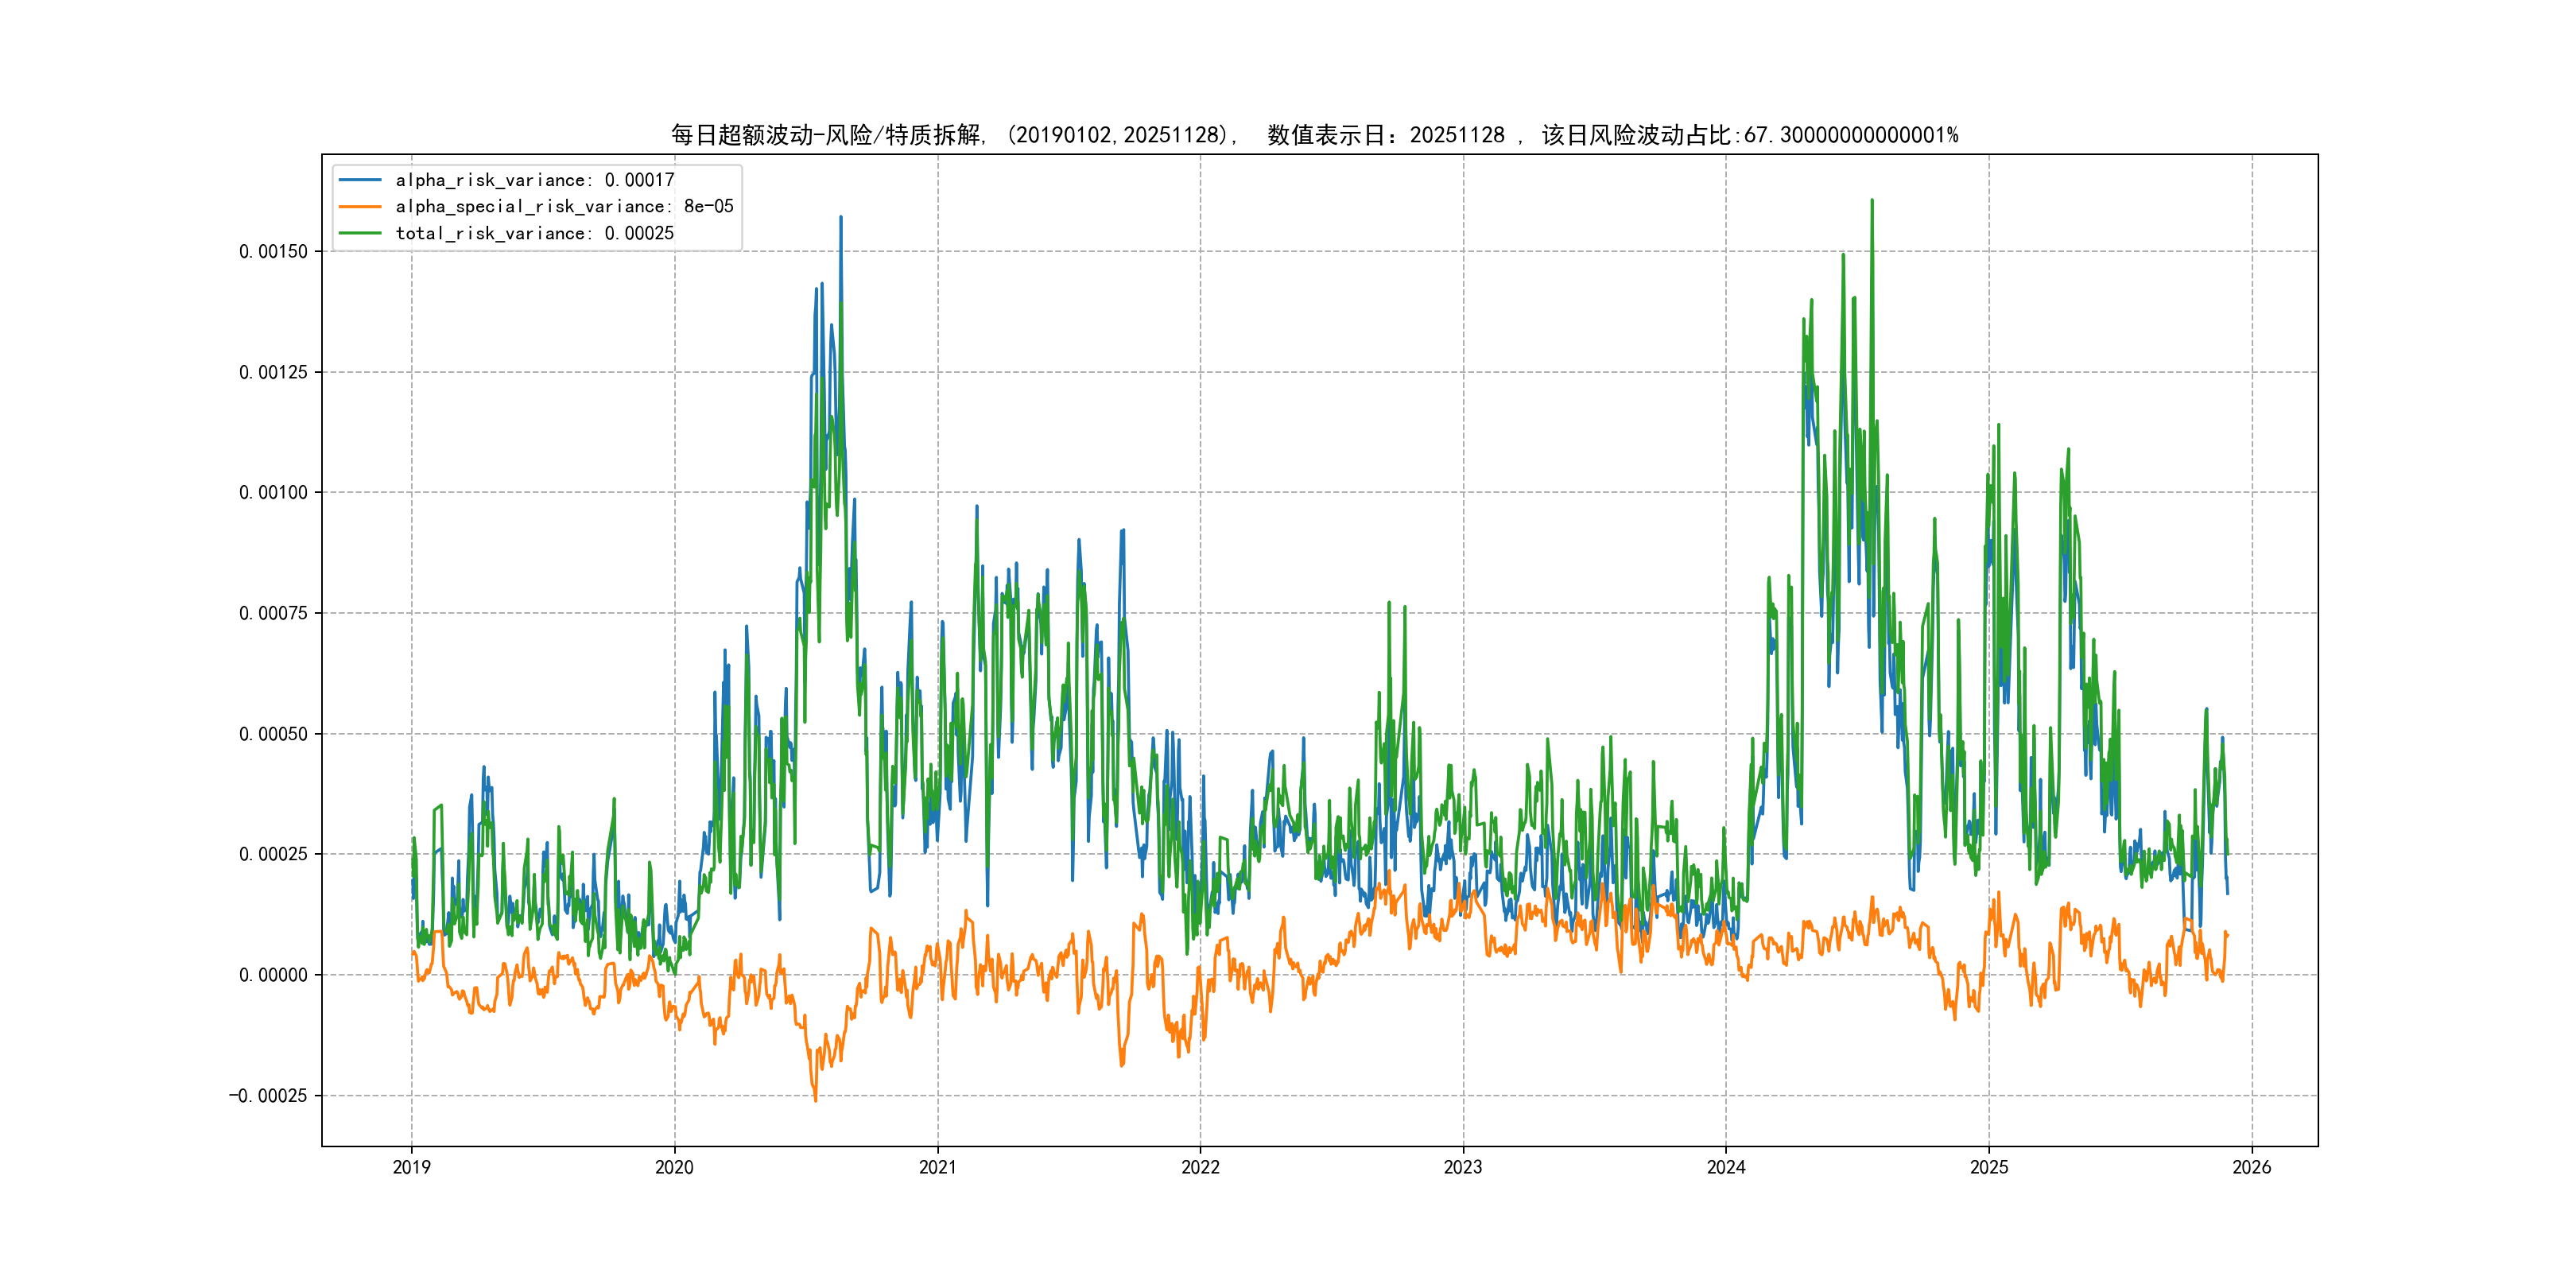The height and width of the screenshot is (1288, 2576).
Task: Click the 2022 x-axis tick label
Action: click(x=1200, y=1167)
